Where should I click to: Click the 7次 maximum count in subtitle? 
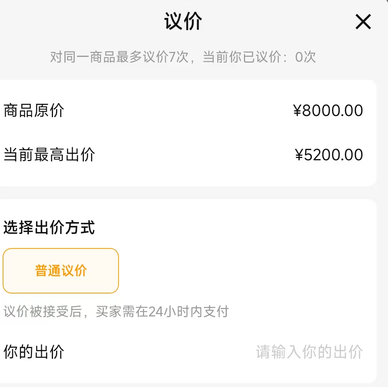point(179,57)
